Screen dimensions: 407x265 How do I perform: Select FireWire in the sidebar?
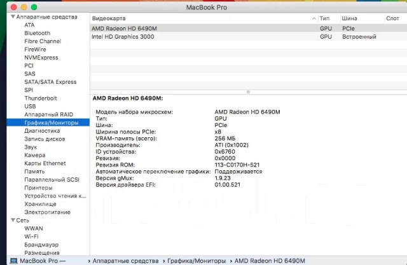tap(35, 50)
